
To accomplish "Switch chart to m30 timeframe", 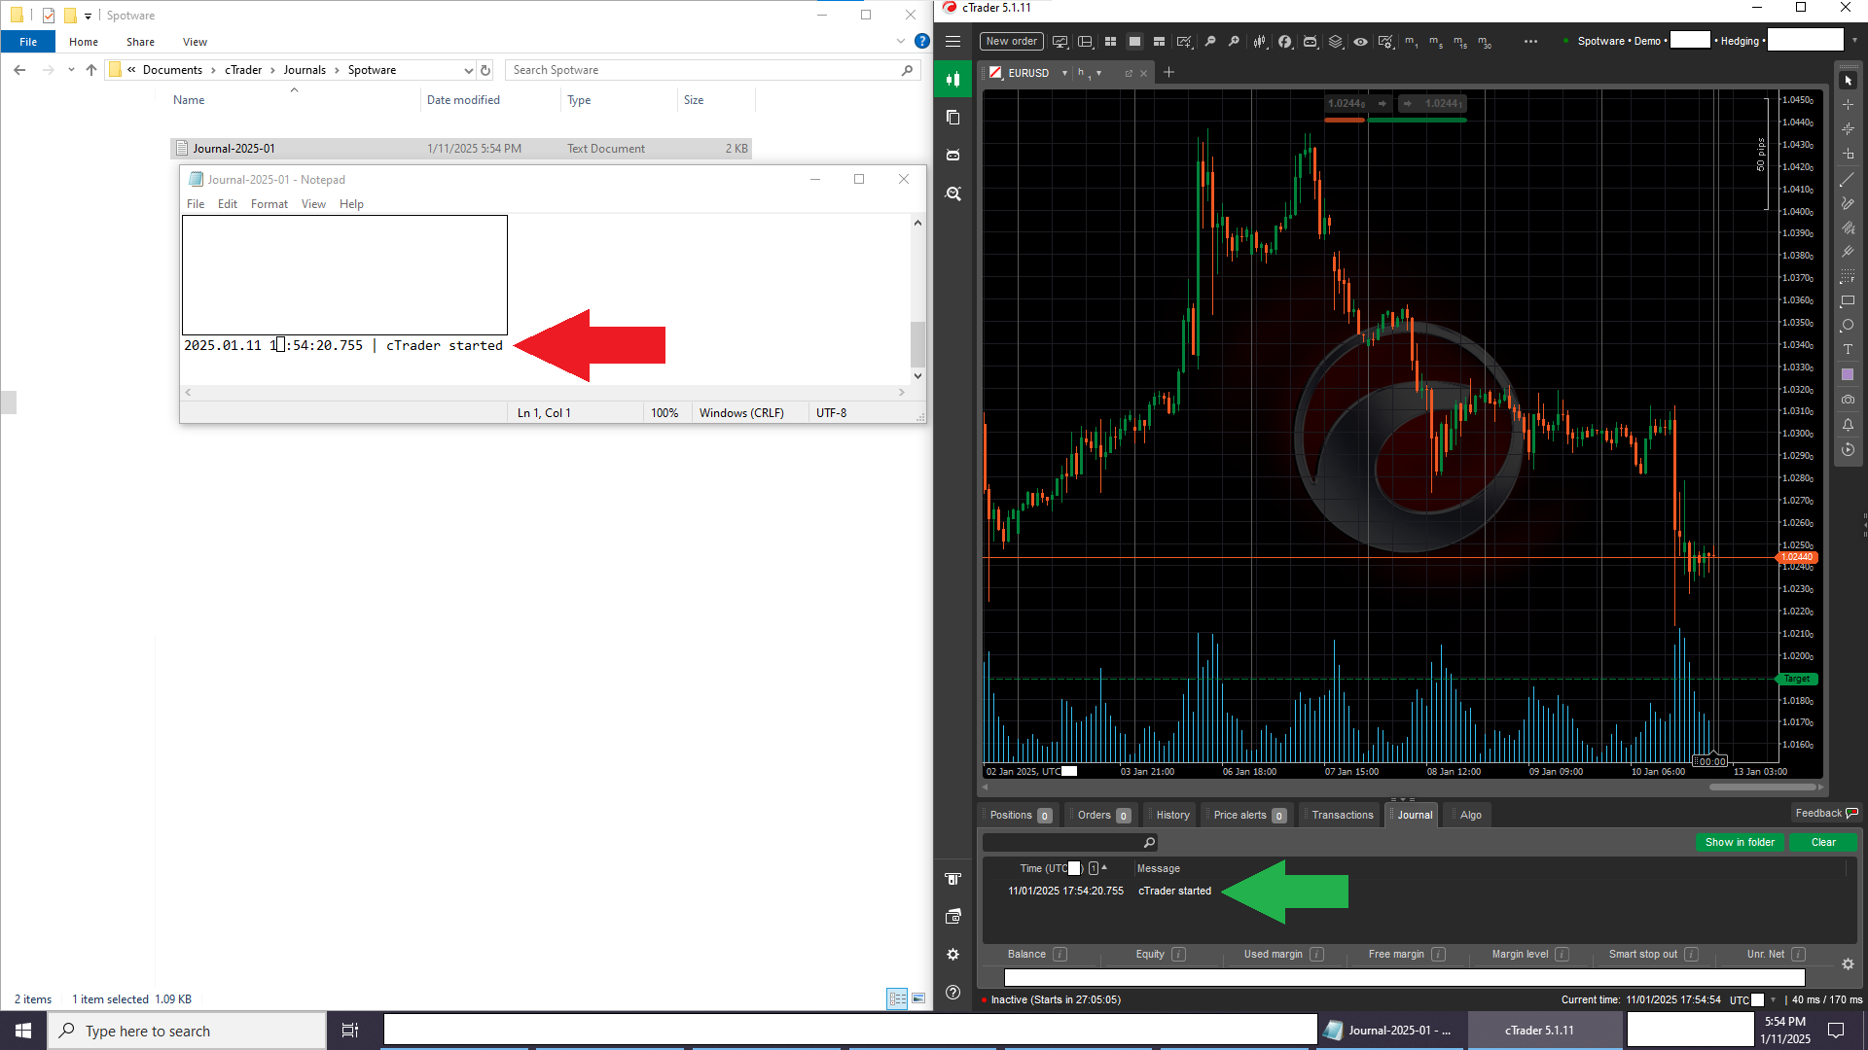I will tap(1484, 42).
